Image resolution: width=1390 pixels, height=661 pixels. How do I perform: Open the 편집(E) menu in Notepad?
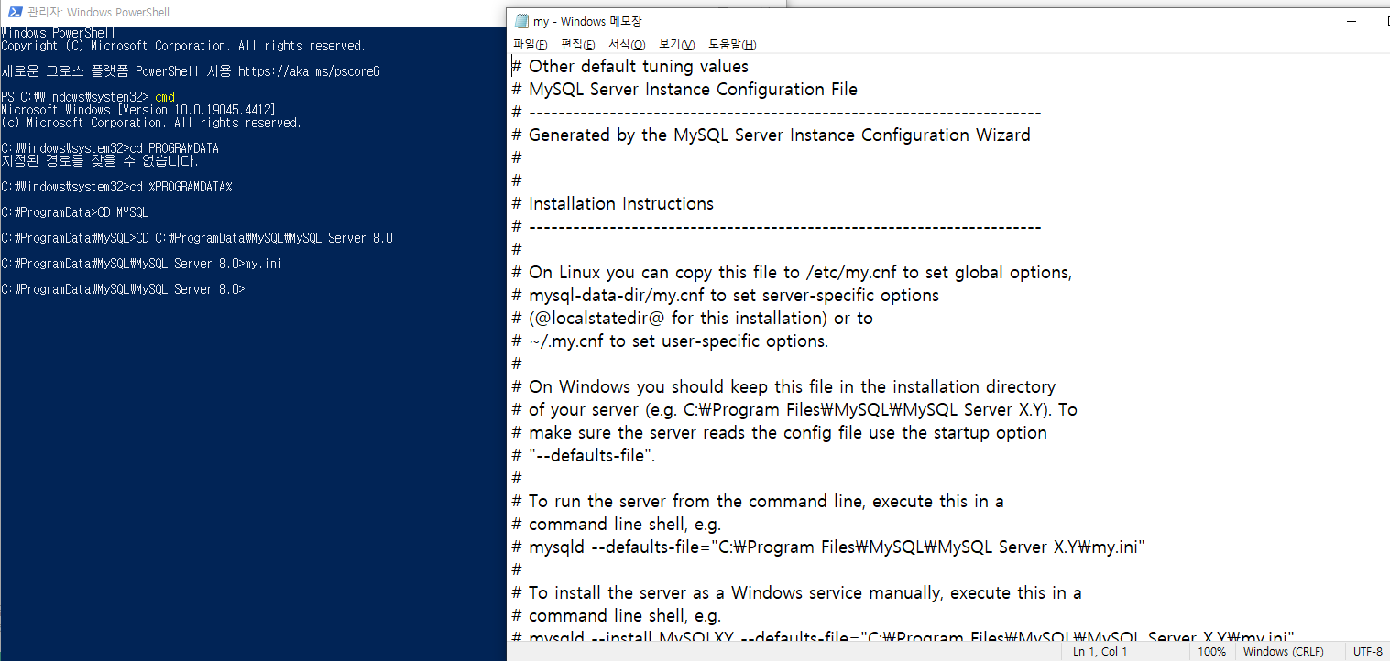tap(578, 44)
